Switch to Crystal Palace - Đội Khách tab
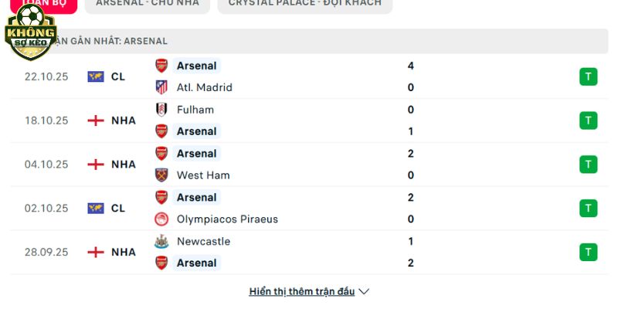 304,3
